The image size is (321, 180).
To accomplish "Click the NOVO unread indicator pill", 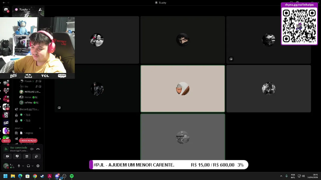I will click(6, 141).
